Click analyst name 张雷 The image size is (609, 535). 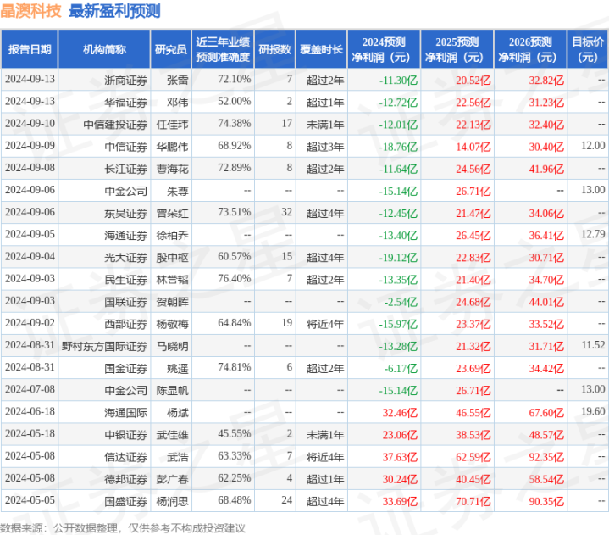[x=178, y=80]
